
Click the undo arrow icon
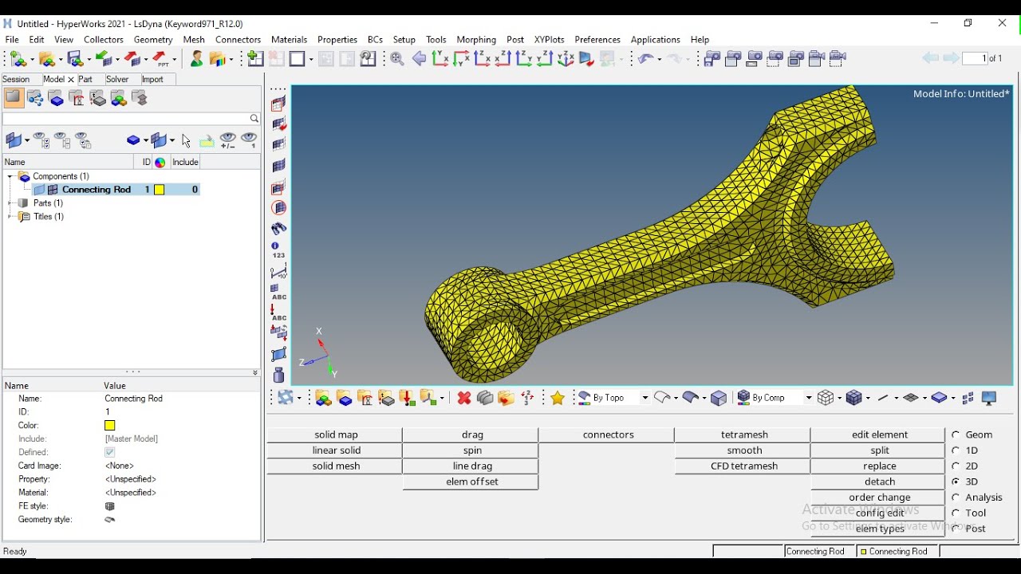point(645,58)
